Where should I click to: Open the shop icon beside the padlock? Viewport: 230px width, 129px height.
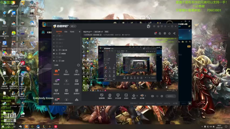click(165, 33)
